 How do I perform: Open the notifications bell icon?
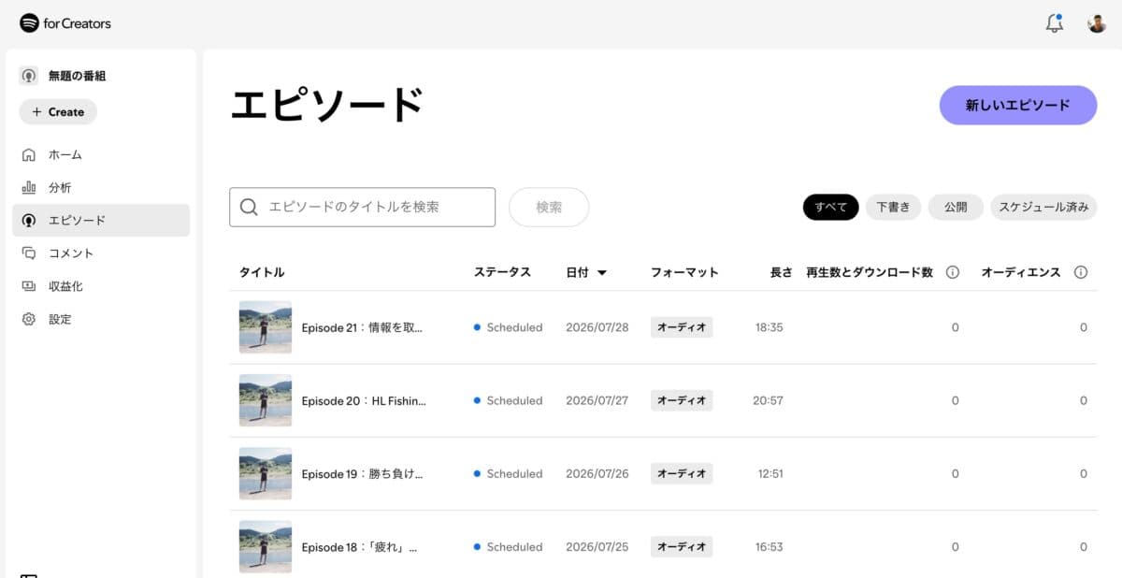pyautogui.click(x=1054, y=23)
